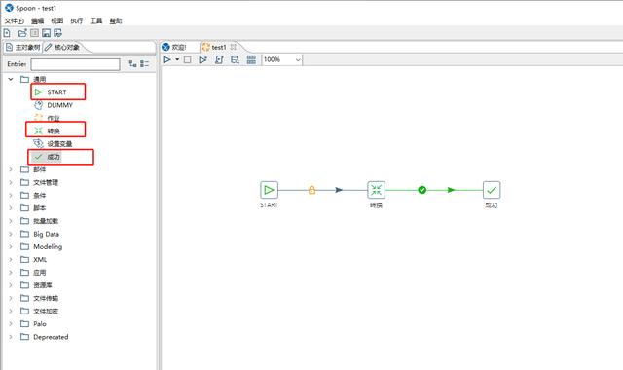623x370 pixels.
Task: Click the new file toolbar icon
Action: [7, 33]
